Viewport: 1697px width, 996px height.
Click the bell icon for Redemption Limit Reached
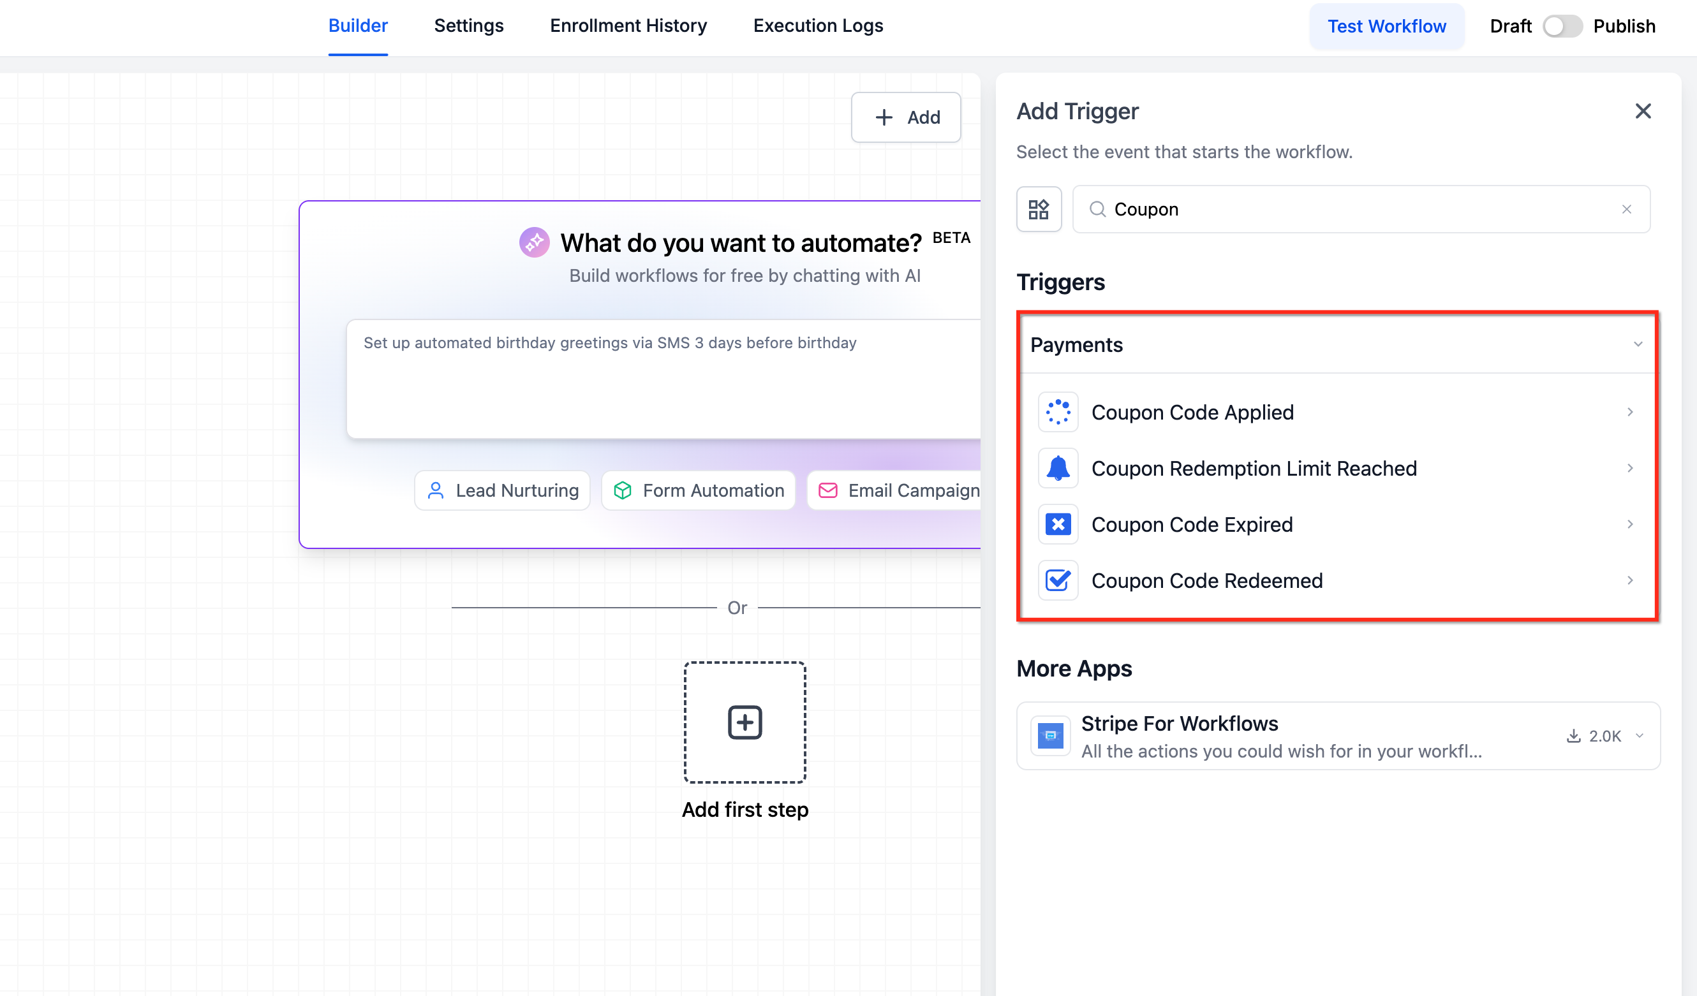click(1058, 468)
